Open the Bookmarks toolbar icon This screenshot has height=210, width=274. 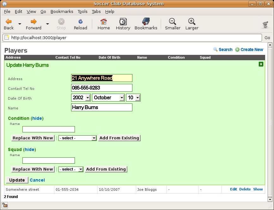(146, 22)
